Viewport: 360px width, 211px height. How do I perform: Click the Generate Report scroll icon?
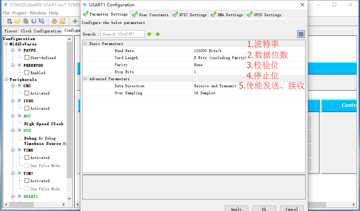pos(63,21)
